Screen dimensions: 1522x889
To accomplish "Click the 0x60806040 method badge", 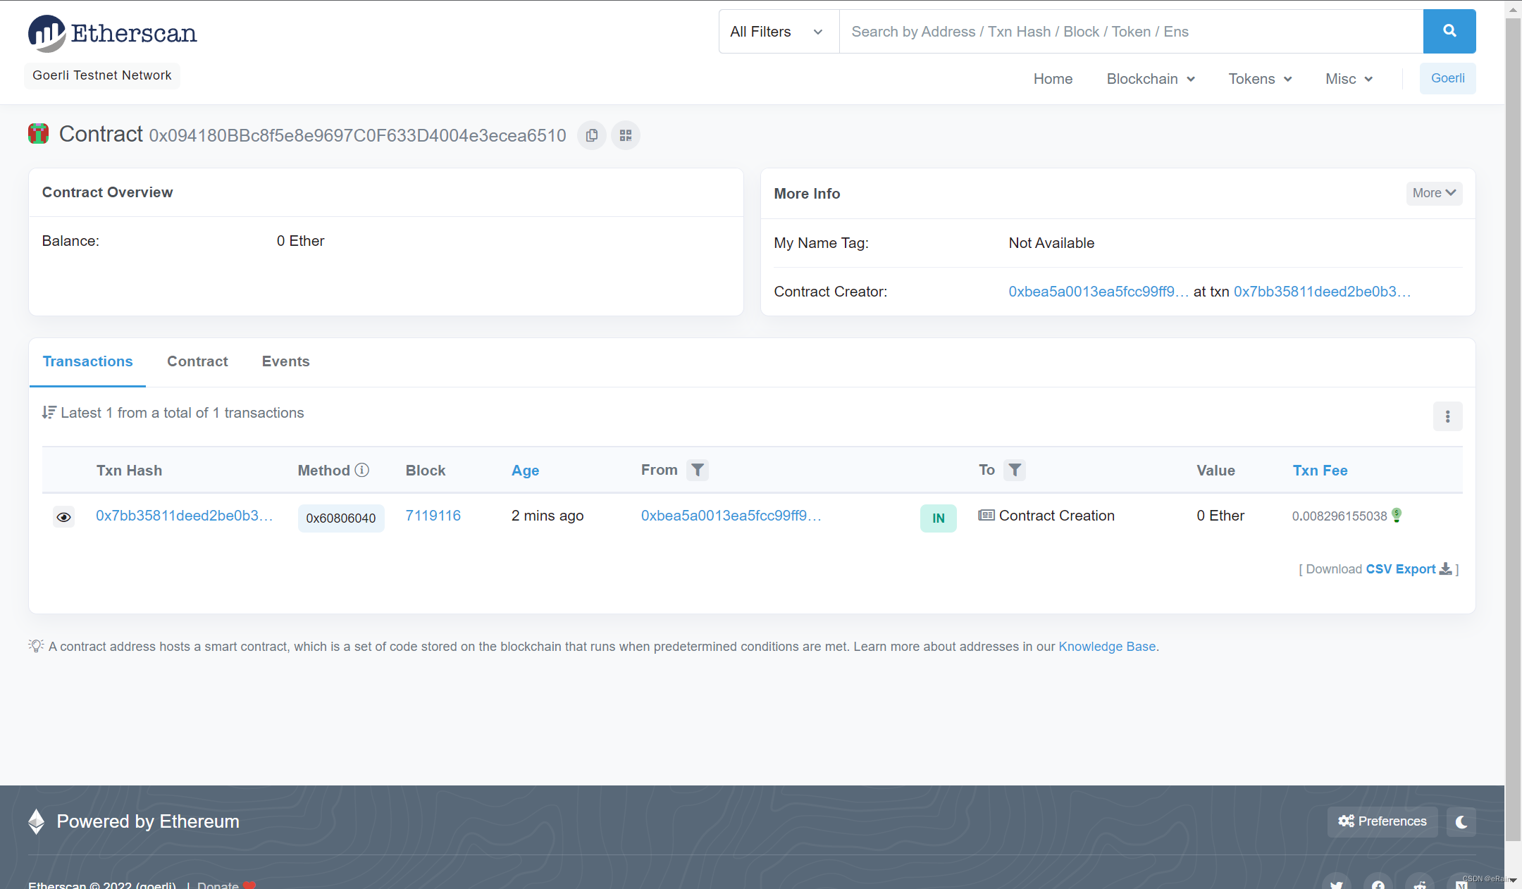I will tap(341, 518).
